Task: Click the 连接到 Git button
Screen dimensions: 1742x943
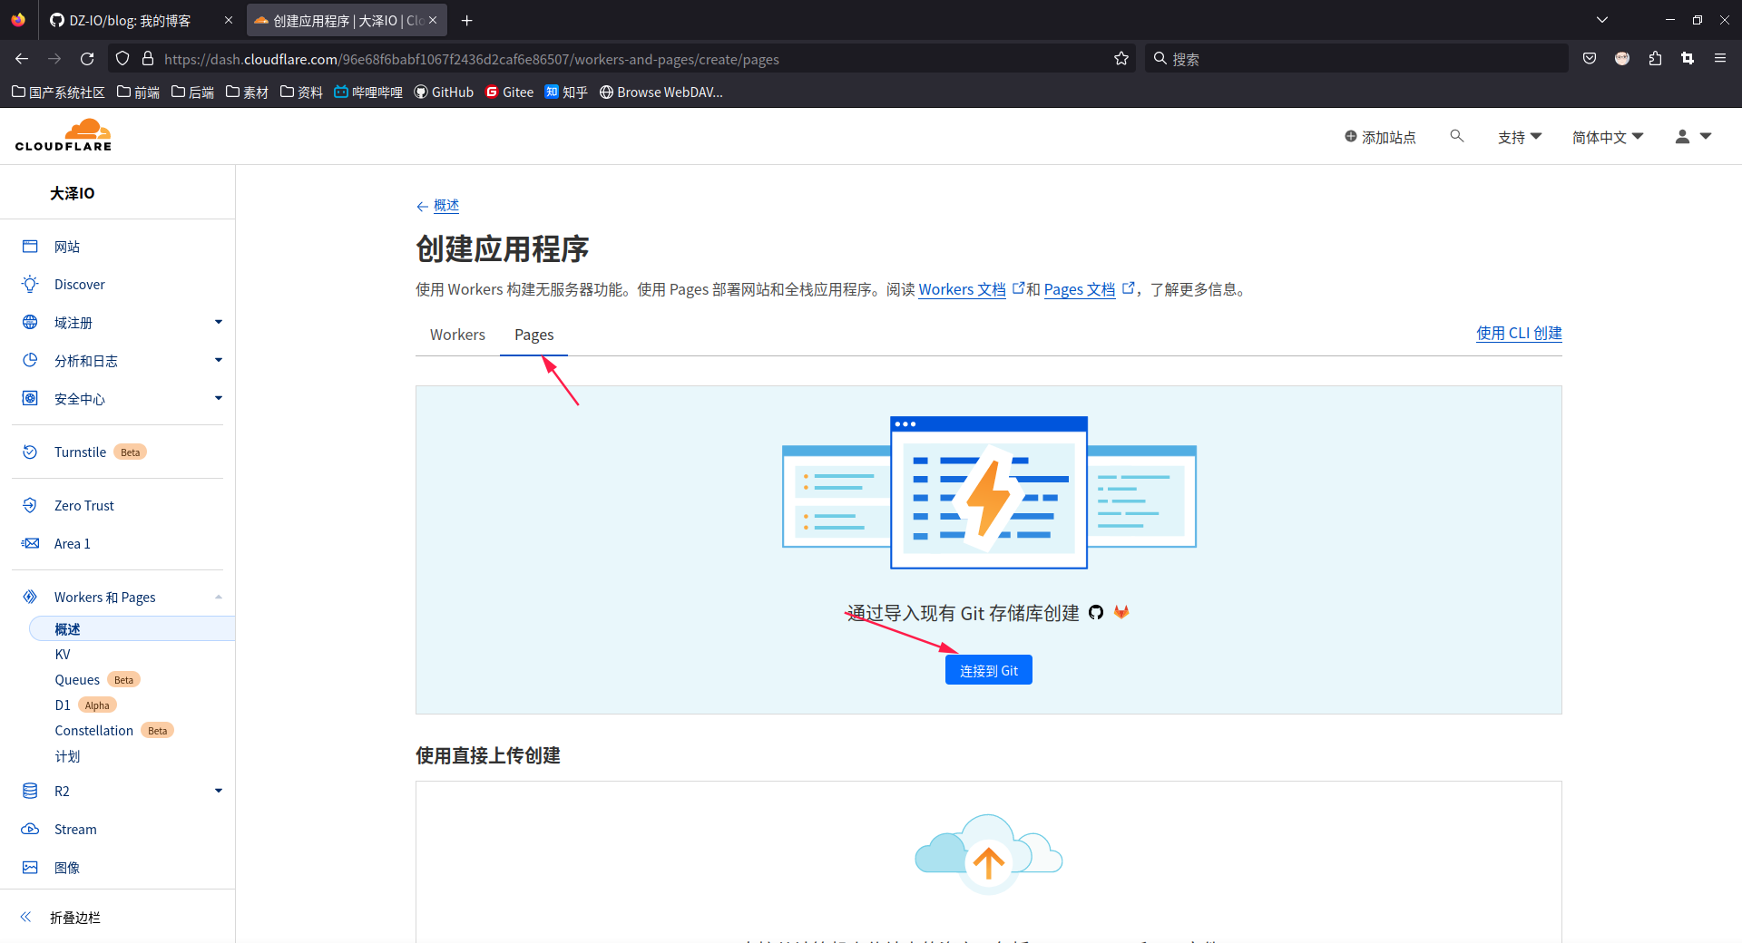Action: [x=988, y=670]
